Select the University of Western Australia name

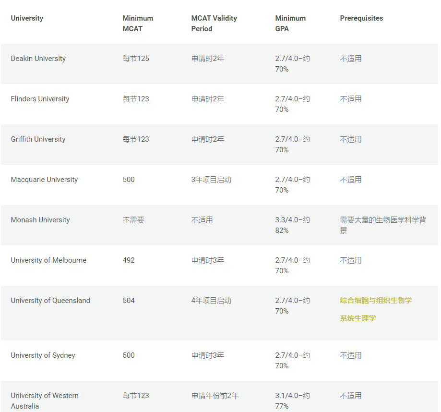point(45,401)
